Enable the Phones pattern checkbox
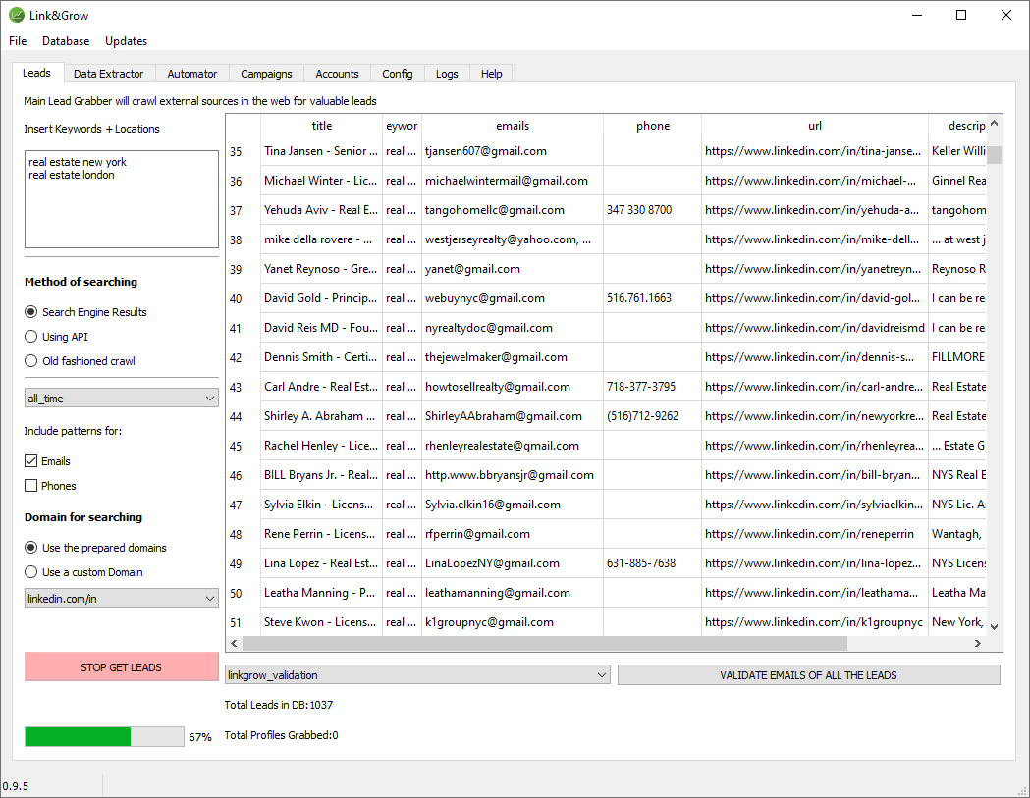The image size is (1030, 798). (31, 486)
